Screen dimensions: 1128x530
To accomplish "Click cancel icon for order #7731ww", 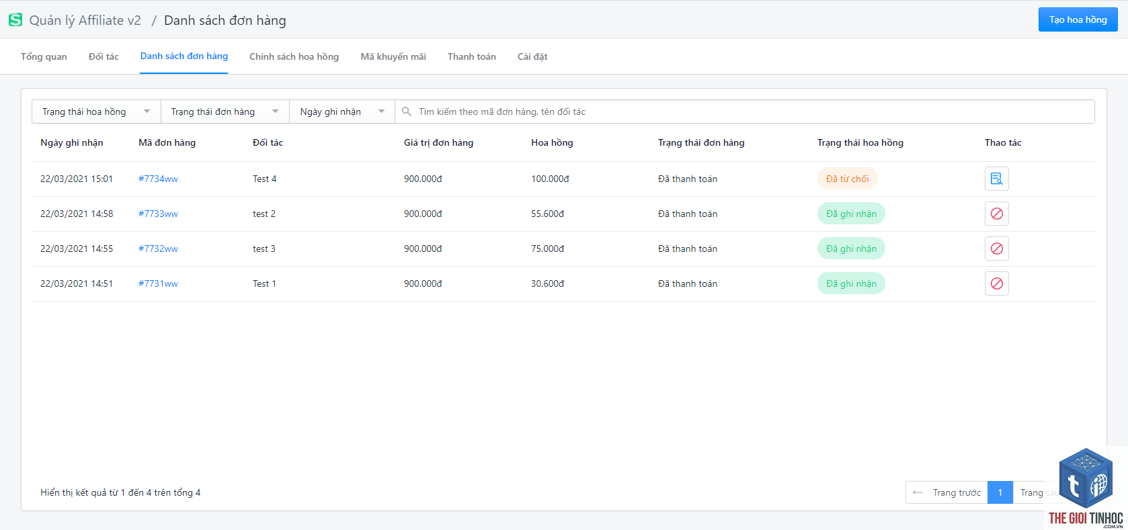I will (x=996, y=283).
